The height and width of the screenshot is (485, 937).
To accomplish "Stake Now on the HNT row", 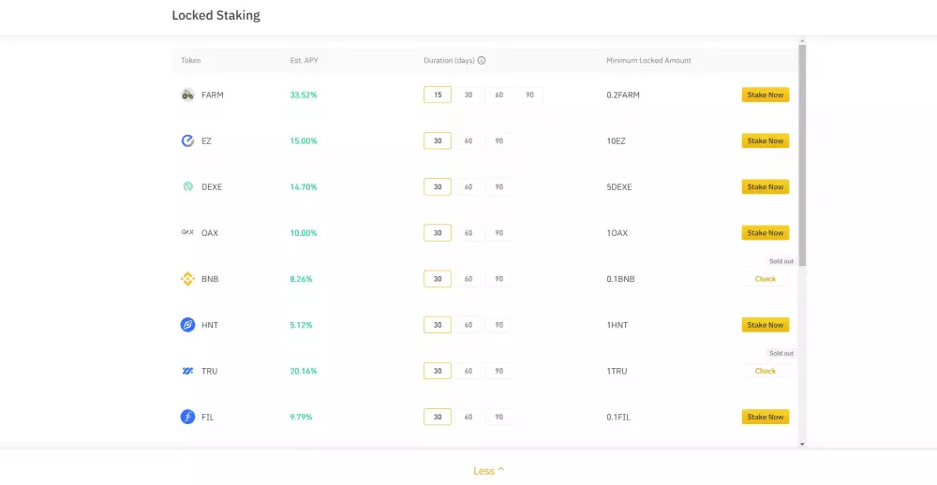I will pyautogui.click(x=766, y=325).
